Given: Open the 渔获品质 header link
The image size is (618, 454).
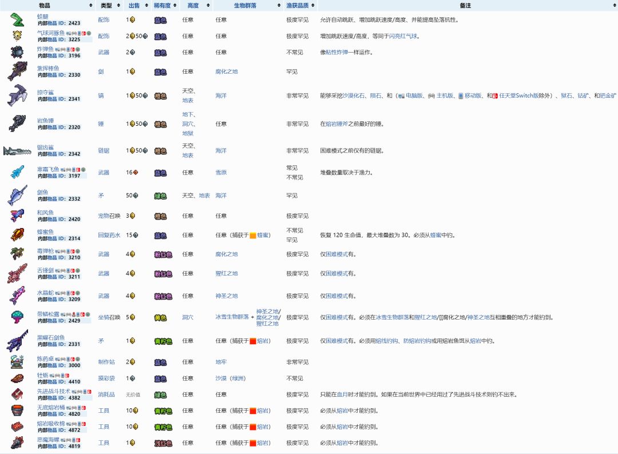Looking at the screenshot, I should click(297, 6).
